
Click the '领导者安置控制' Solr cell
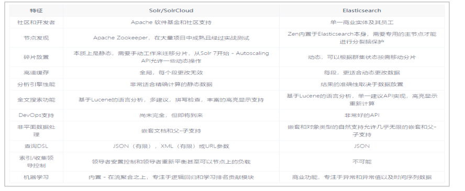pyautogui.click(x=171, y=162)
